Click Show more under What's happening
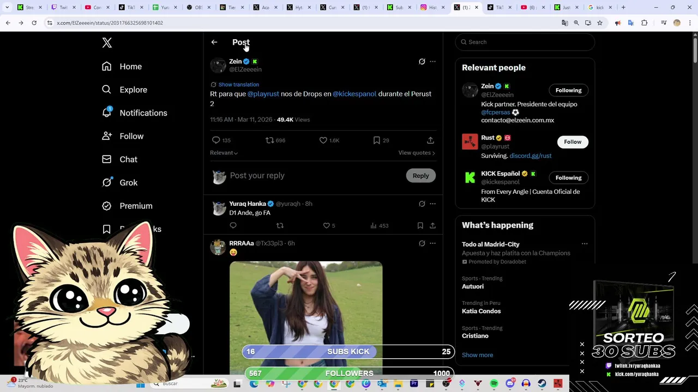Image resolution: width=698 pixels, height=392 pixels. coord(478,355)
